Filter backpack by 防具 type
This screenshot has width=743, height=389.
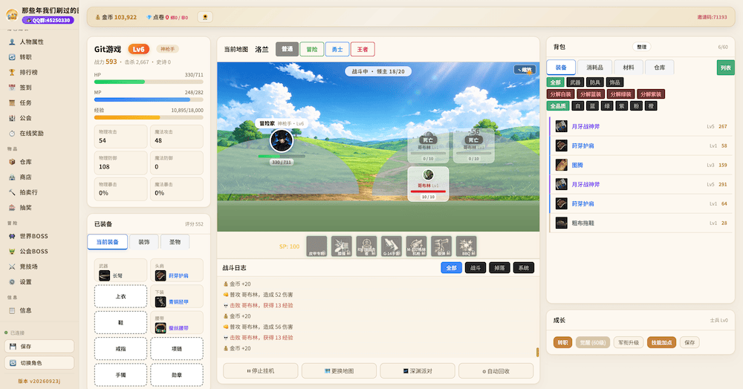click(595, 82)
